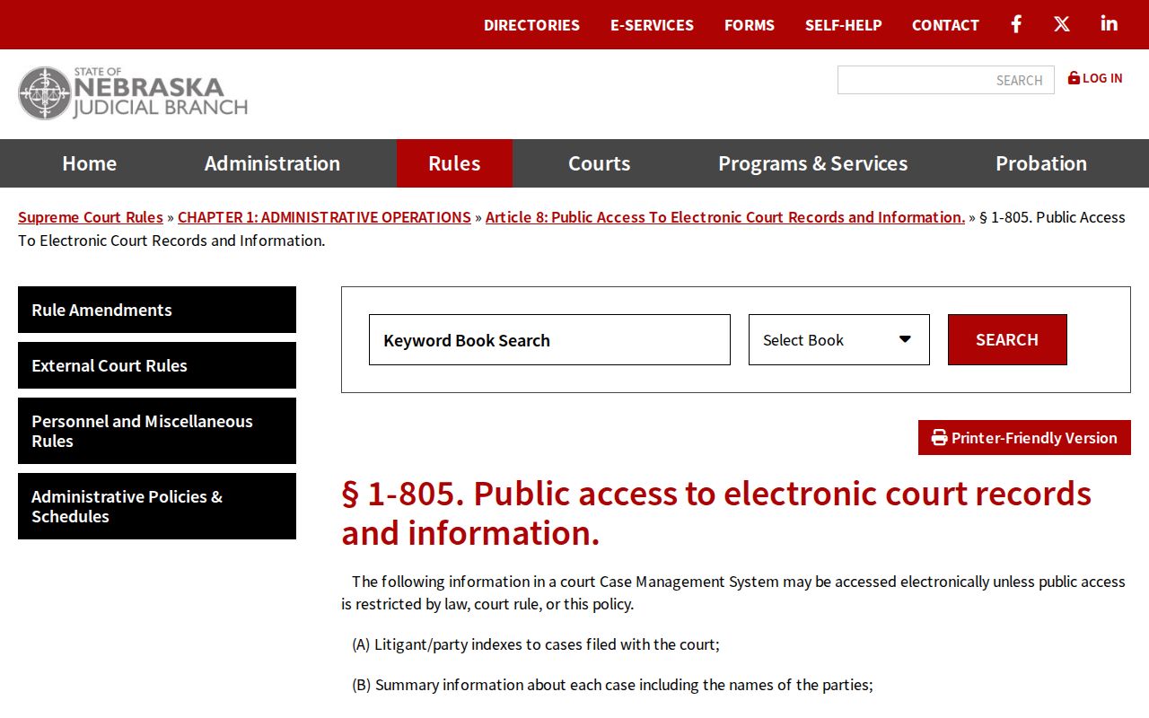
Task: Follow the Article 8 breadcrumb link
Action: pos(725,217)
